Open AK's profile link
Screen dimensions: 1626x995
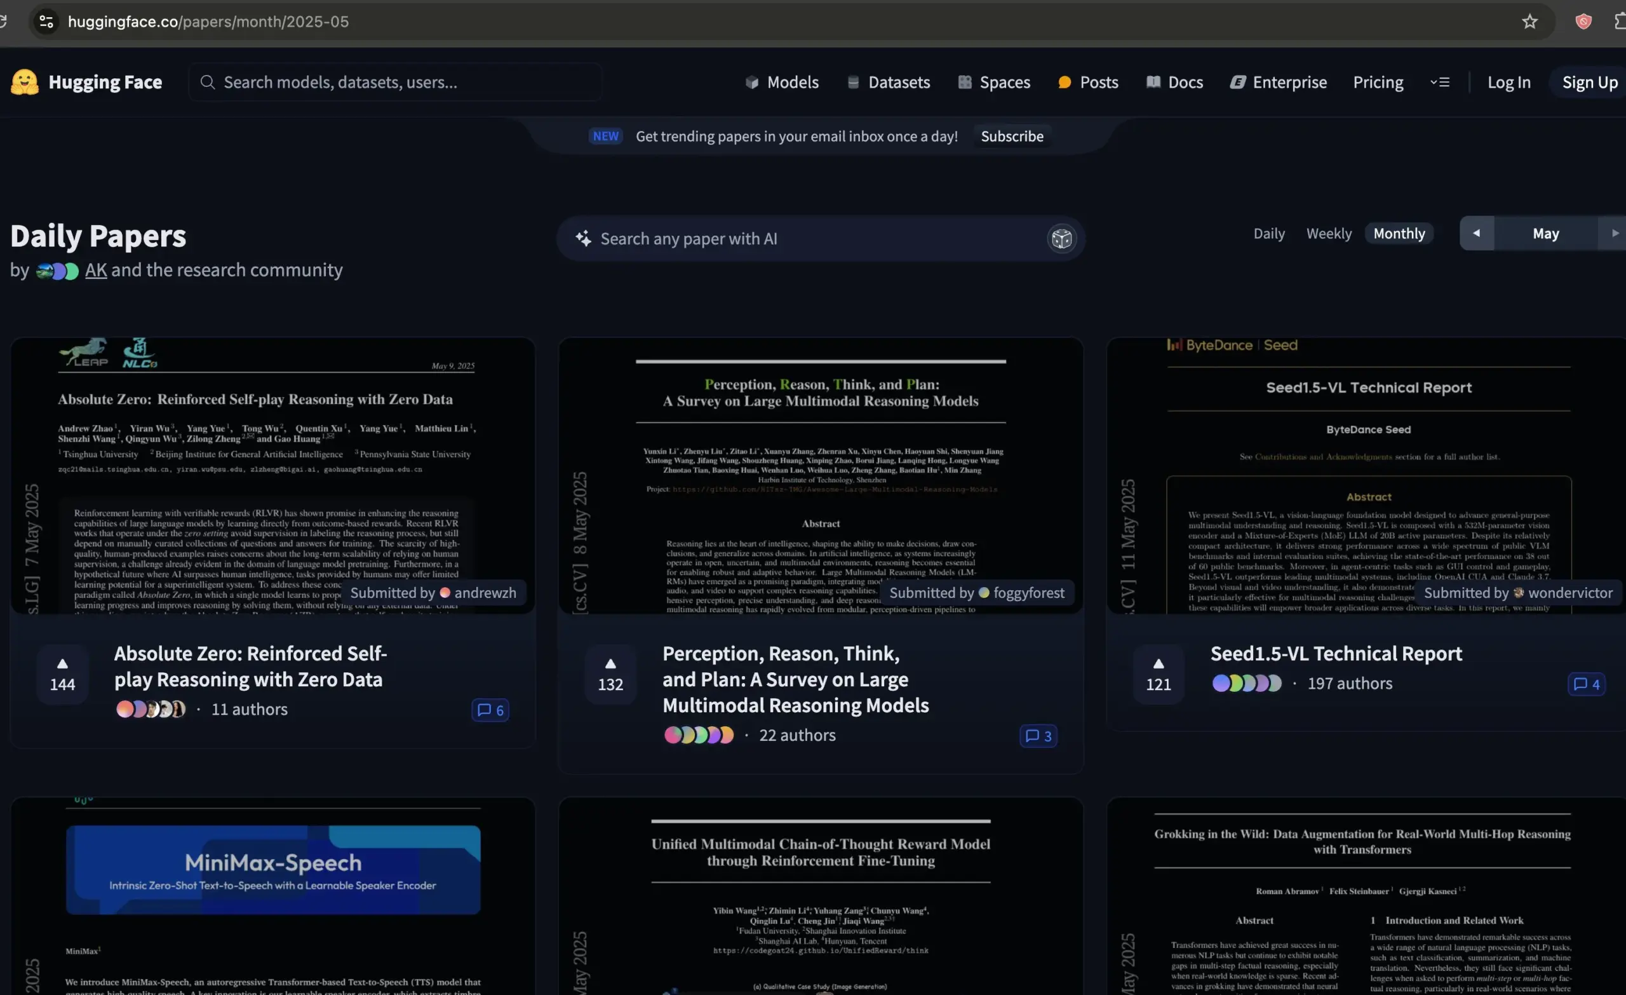click(x=96, y=270)
